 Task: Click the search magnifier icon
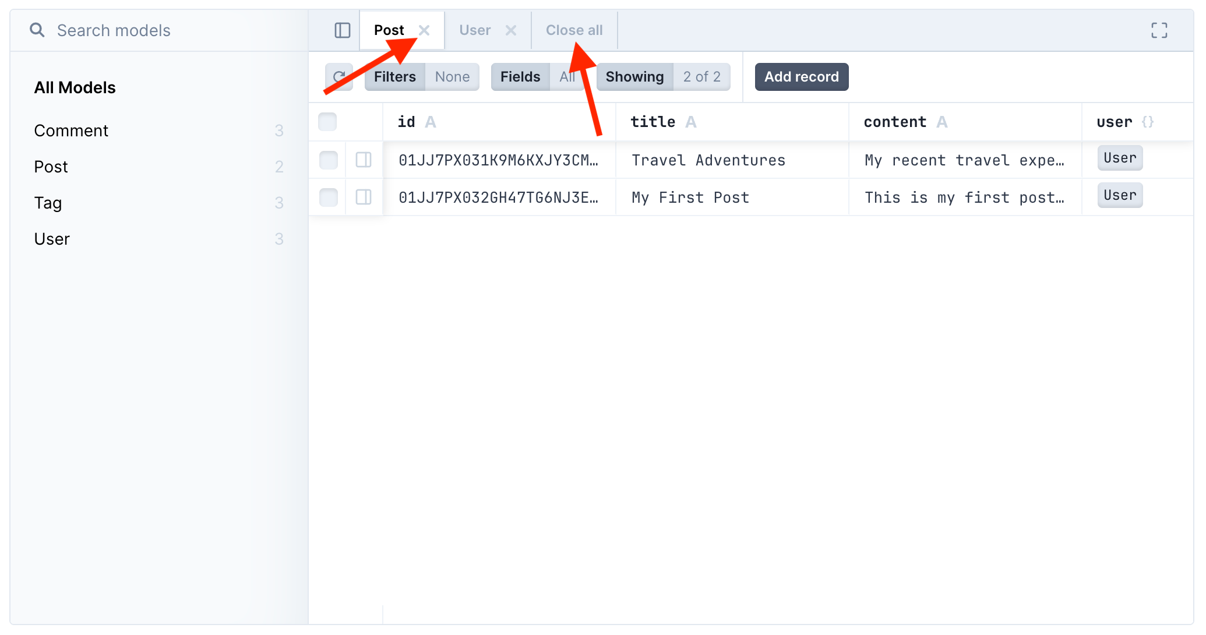(37, 30)
